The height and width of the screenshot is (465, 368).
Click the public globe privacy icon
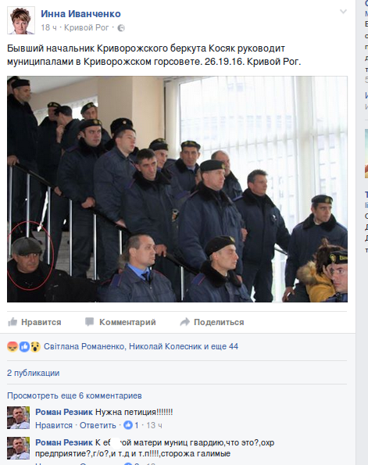coord(121,28)
